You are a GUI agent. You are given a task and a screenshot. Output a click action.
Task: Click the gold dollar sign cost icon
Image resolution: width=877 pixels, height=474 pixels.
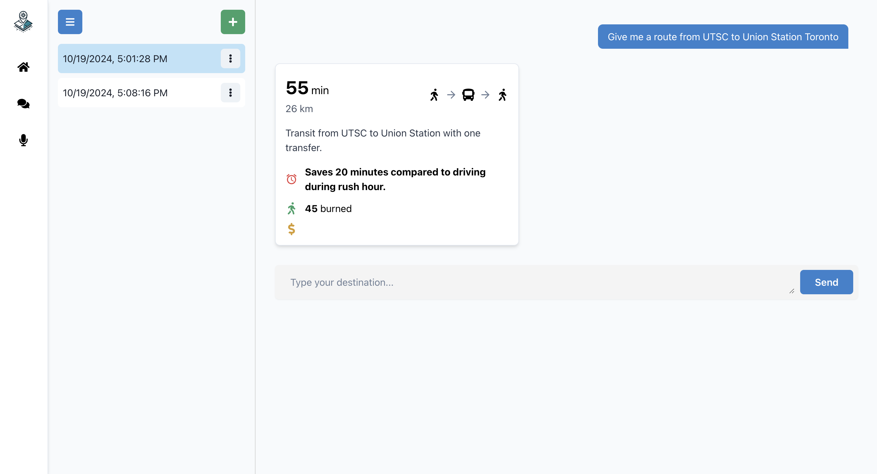pyautogui.click(x=292, y=229)
